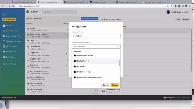Click the Application Name input field

click(x=96, y=36)
